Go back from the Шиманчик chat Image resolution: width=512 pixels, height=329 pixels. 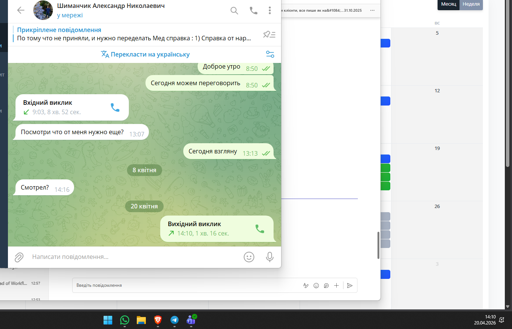click(21, 10)
